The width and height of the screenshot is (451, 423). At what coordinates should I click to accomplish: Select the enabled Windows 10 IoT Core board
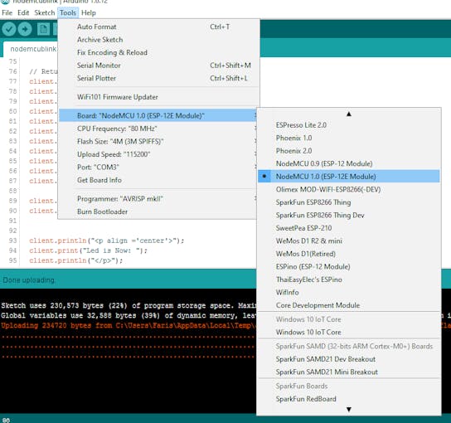point(348,332)
